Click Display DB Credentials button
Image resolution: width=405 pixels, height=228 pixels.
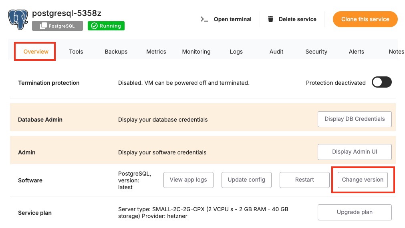[x=355, y=119]
